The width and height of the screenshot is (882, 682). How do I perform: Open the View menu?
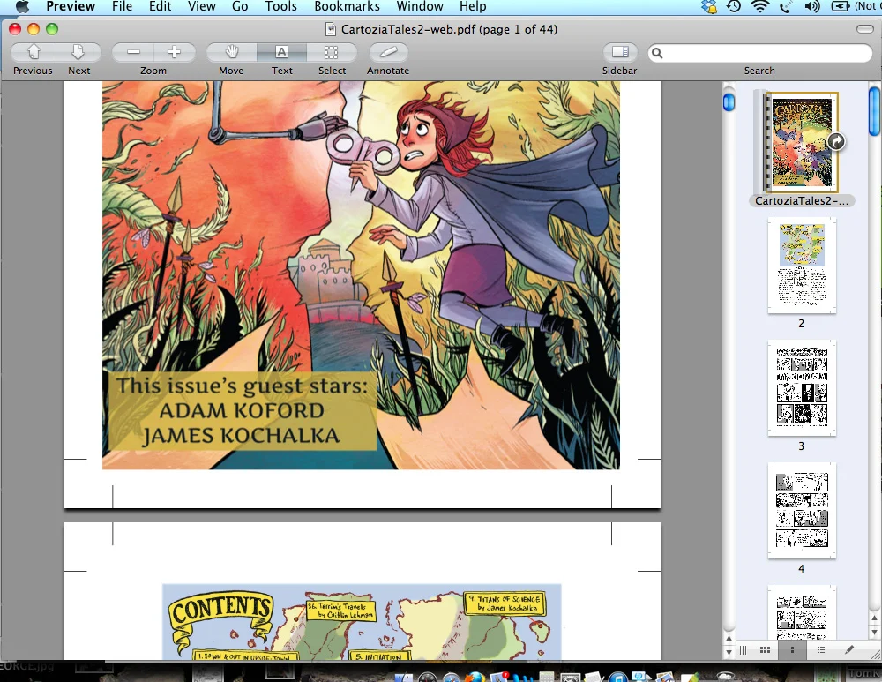click(x=201, y=6)
